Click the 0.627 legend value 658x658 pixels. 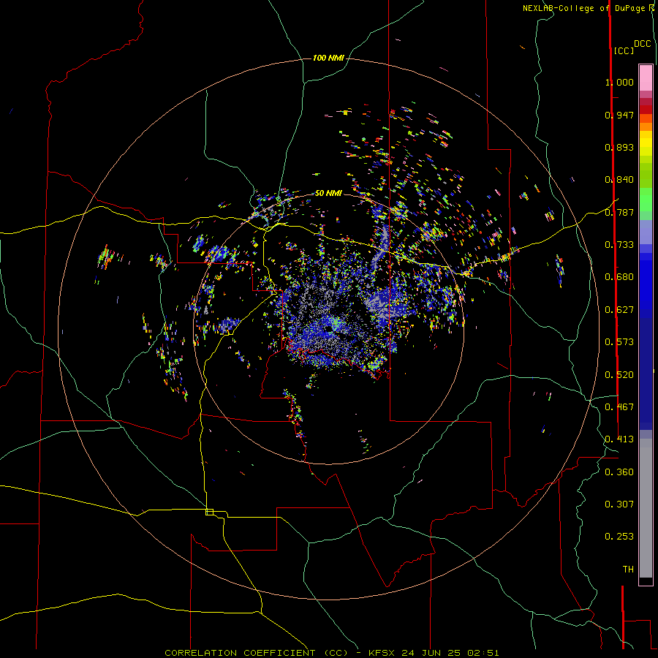point(619,310)
